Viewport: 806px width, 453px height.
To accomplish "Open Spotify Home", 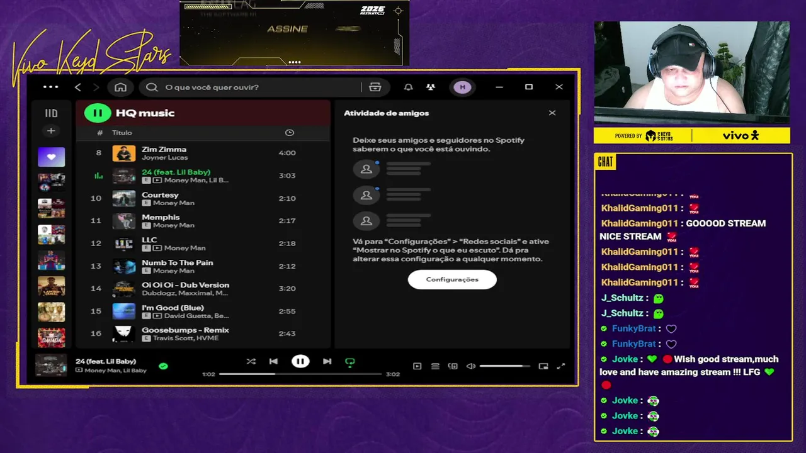I will [x=120, y=87].
